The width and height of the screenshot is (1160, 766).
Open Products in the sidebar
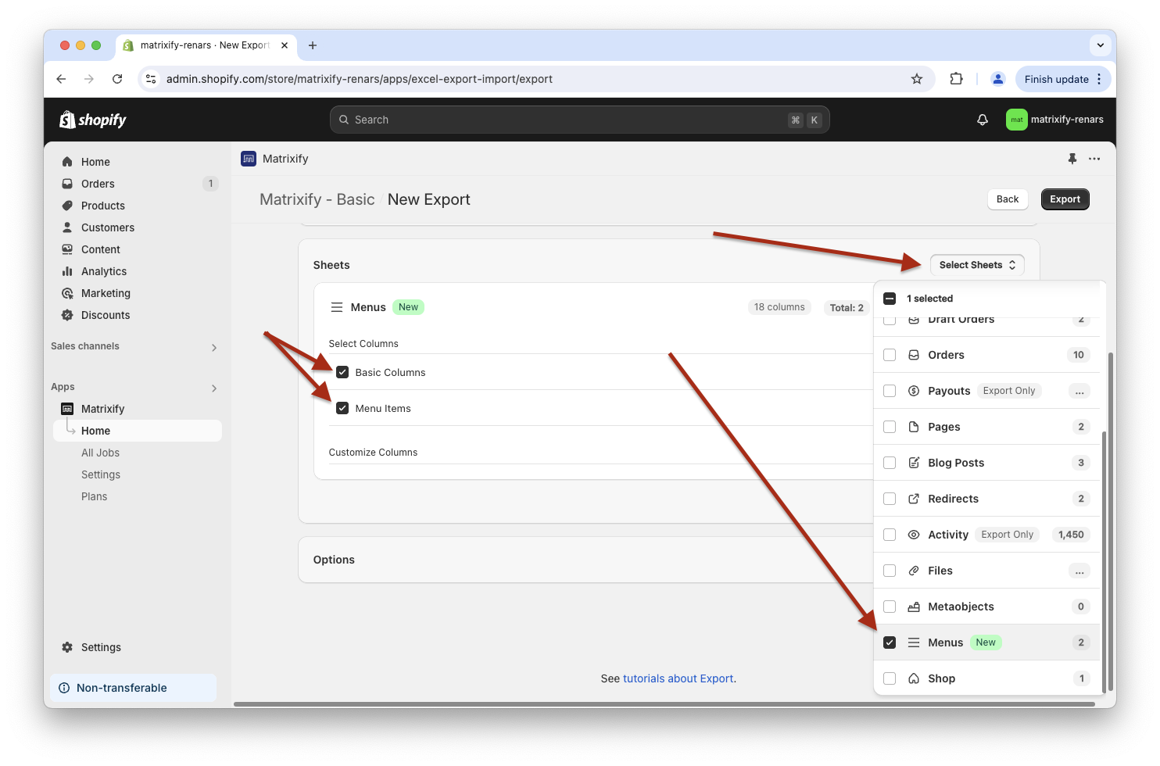(x=102, y=206)
